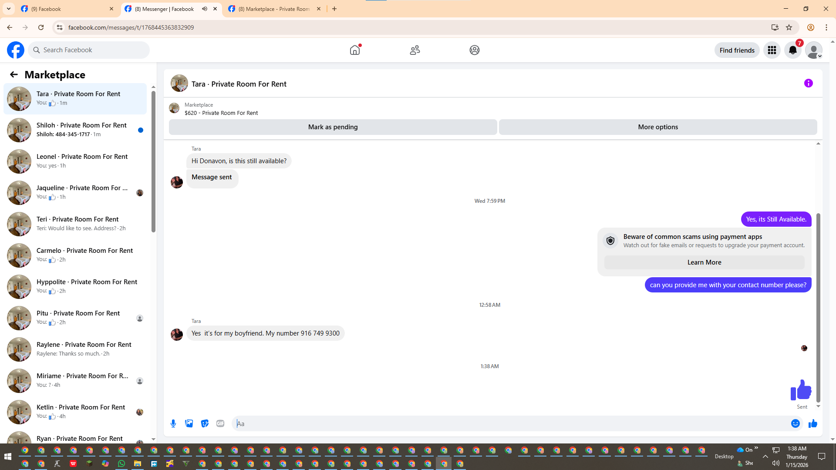836x470 pixels.
Task: Send a thumbs-up like from the composer
Action: (812, 423)
